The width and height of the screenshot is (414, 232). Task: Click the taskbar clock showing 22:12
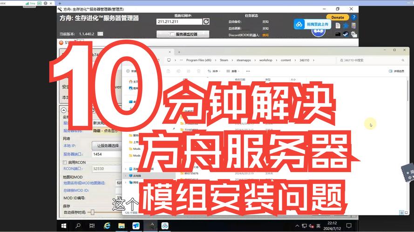coord(332,226)
